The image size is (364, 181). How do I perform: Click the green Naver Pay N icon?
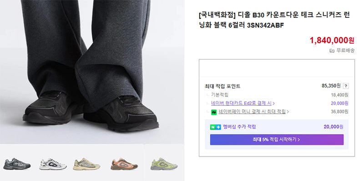[x=214, y=112]
